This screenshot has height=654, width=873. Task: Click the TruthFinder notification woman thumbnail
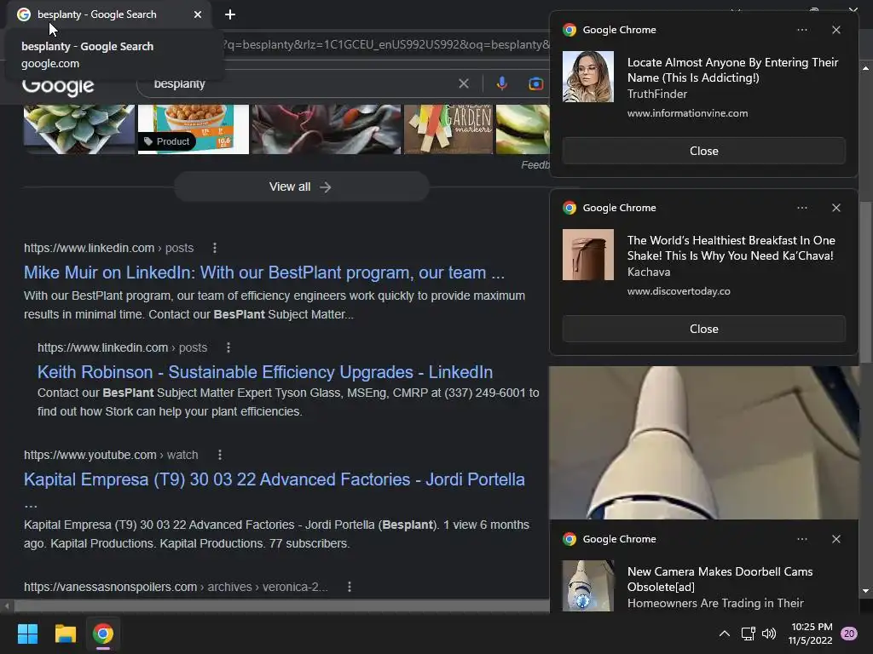588,77
